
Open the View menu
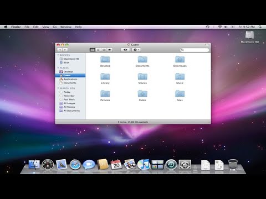(45, 27)
